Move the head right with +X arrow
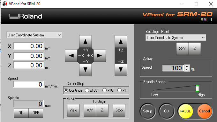Viewport: 217px width, 122px height. [x=100, y=56]
